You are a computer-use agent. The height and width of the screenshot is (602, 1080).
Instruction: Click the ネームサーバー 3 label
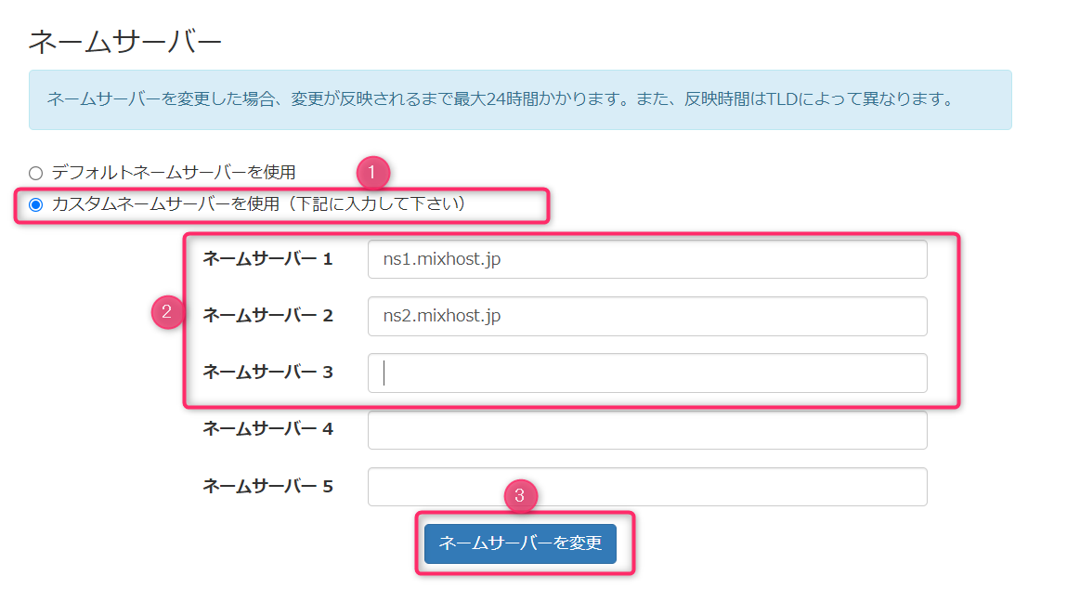(x=268, y=373)
